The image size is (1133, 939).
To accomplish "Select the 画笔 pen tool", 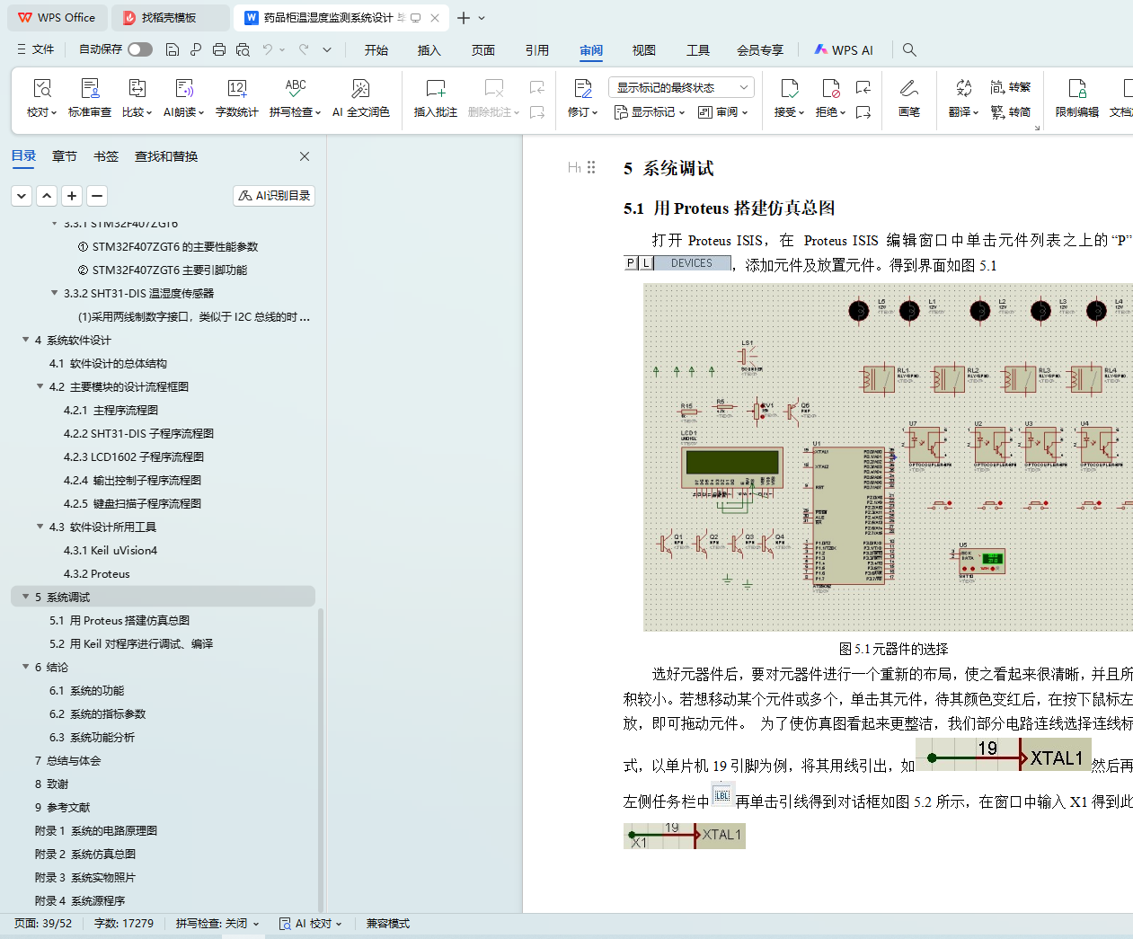I will point(909,98).
